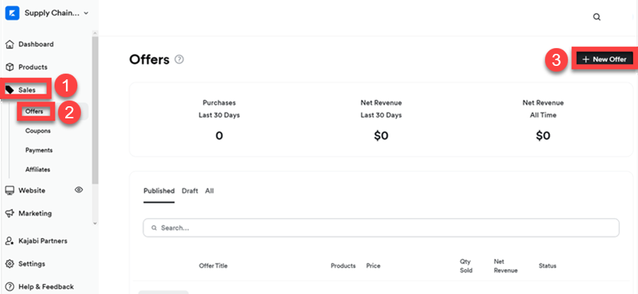Toggle the Website preview eye icon
The height and width of the screenshot is (294, 638).
(79, 190)
